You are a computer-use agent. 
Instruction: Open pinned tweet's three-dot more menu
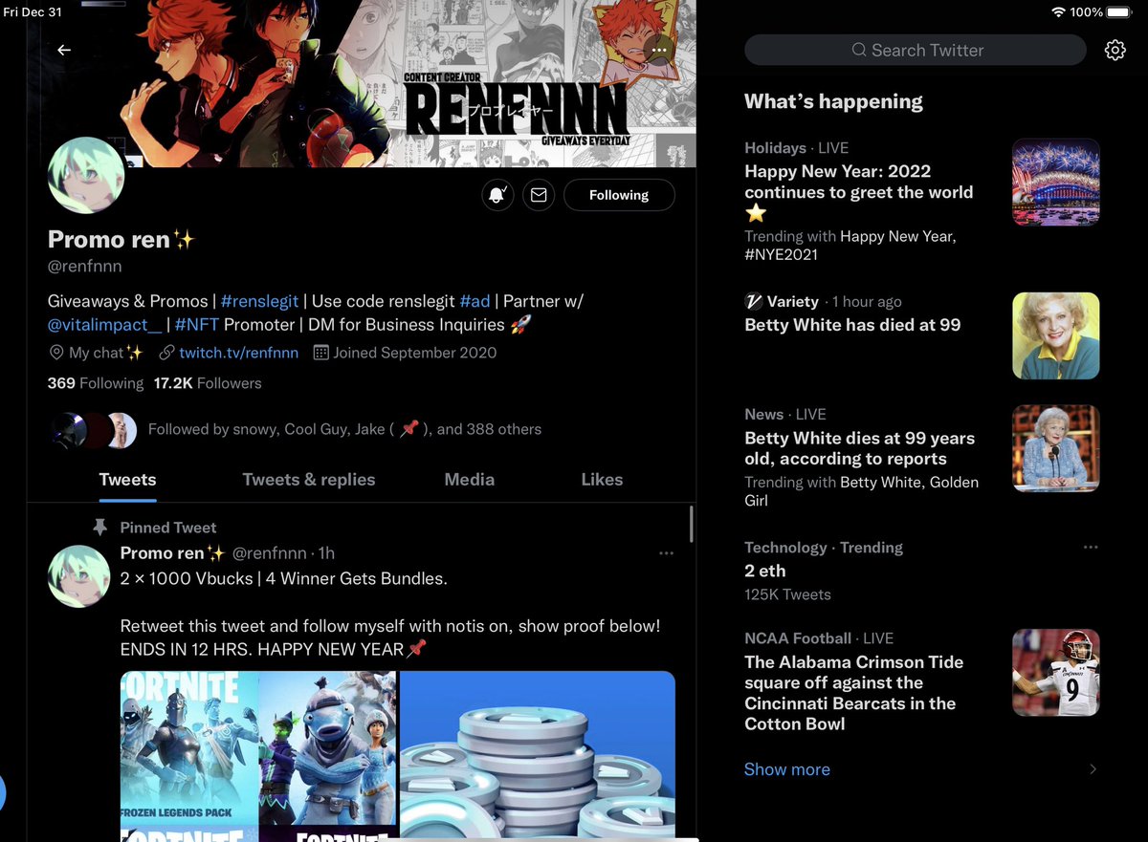pos(666,553)
